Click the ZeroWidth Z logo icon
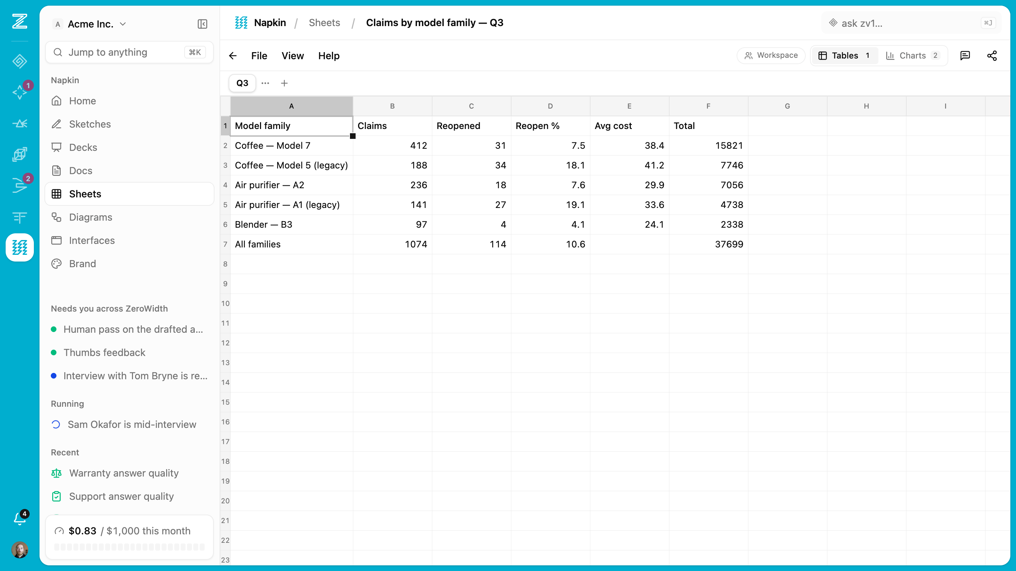1016x571 pixels. (x=20, y=21)
